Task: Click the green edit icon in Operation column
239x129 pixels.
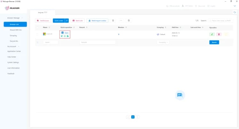Action: [212, 34]
